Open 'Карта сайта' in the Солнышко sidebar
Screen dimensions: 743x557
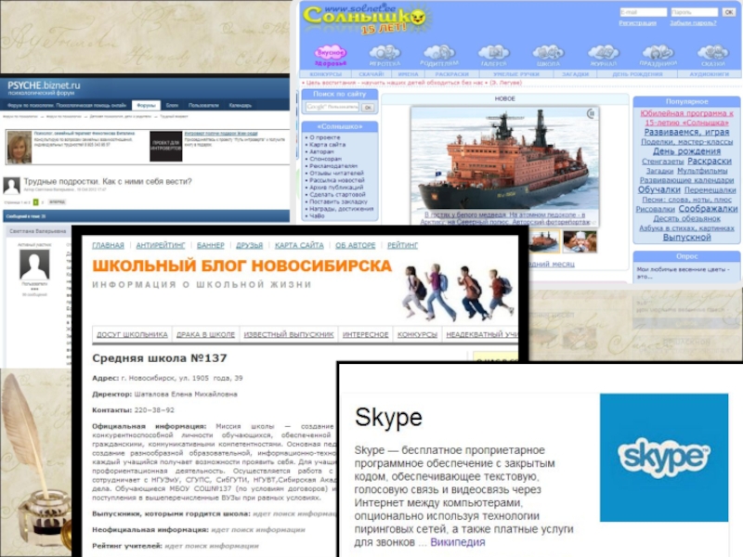pyautogui.click(x=328, y=145)
